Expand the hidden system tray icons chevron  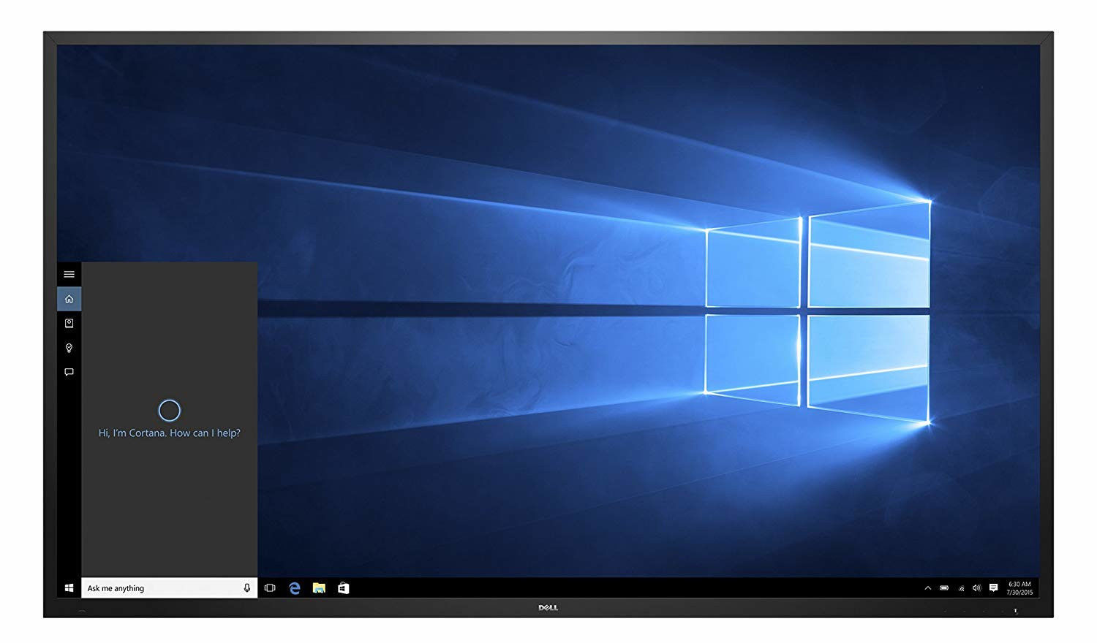927,587
